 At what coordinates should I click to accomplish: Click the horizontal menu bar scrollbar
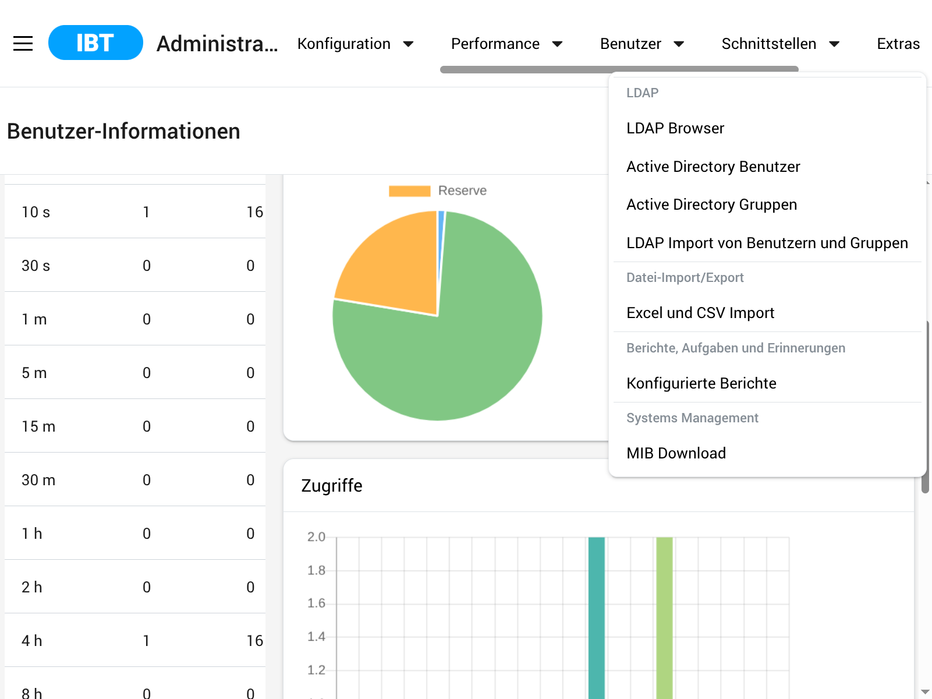(x=619, y=69)
